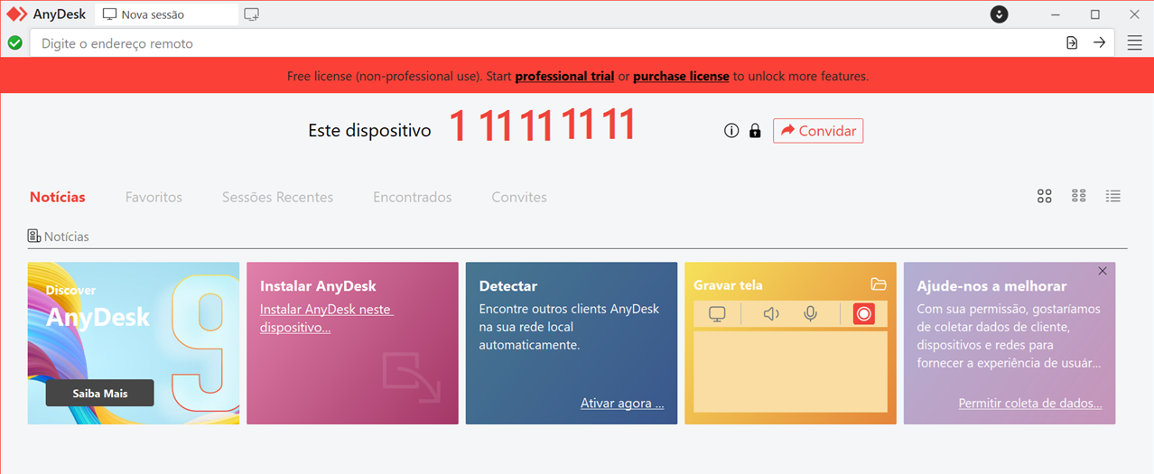This screenshot has width=1154, height=474.
Task: Click the Convidar button
Action: pyautogui.click(x=818, y=131)
